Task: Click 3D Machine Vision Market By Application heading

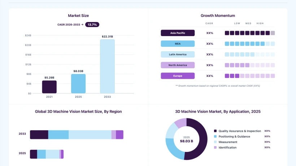Action: click(218, 112)
